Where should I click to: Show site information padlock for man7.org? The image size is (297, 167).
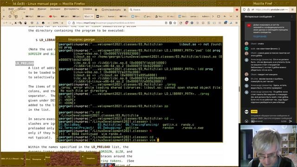(x=73, y=23)
